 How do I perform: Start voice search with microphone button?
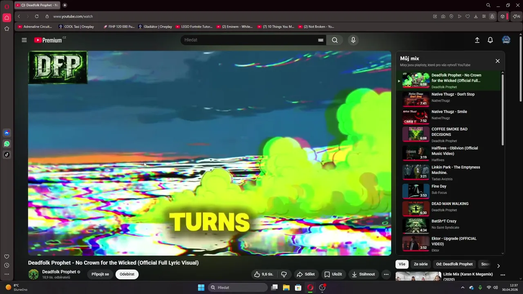[x=353, y=40]
